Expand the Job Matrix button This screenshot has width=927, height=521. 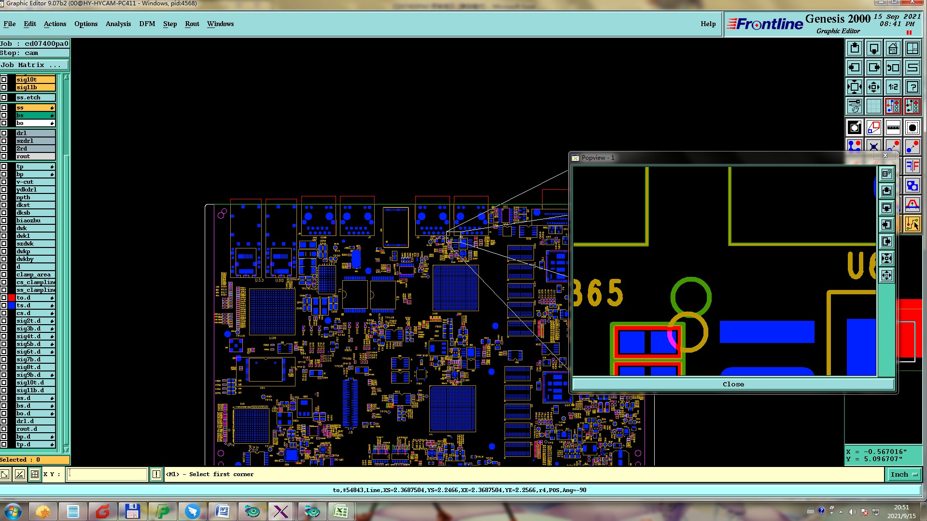[34, 65]
